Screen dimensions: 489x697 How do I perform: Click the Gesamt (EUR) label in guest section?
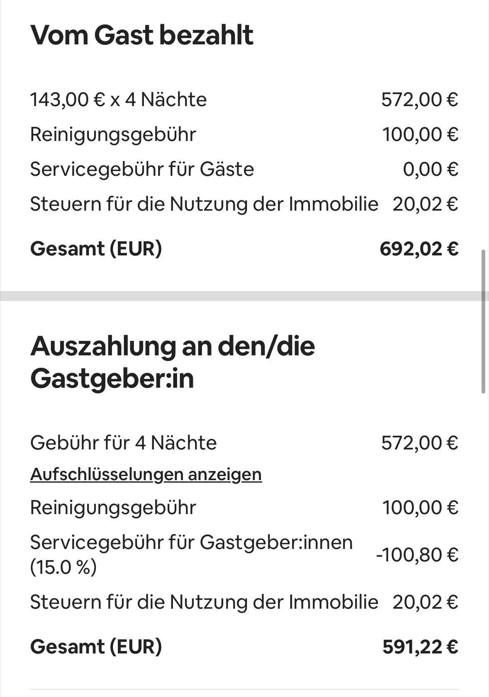(x=96, y=249)
